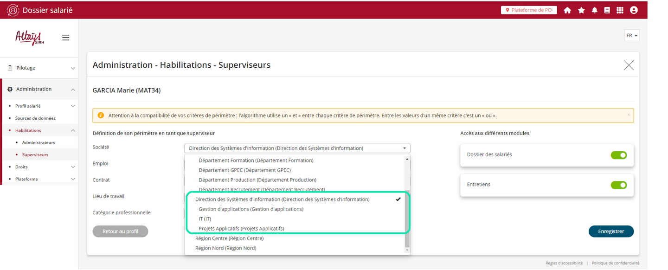Viewport: 668px width, 270px height.
Task: Open favorites star icon
Action: tap(581, 10)
